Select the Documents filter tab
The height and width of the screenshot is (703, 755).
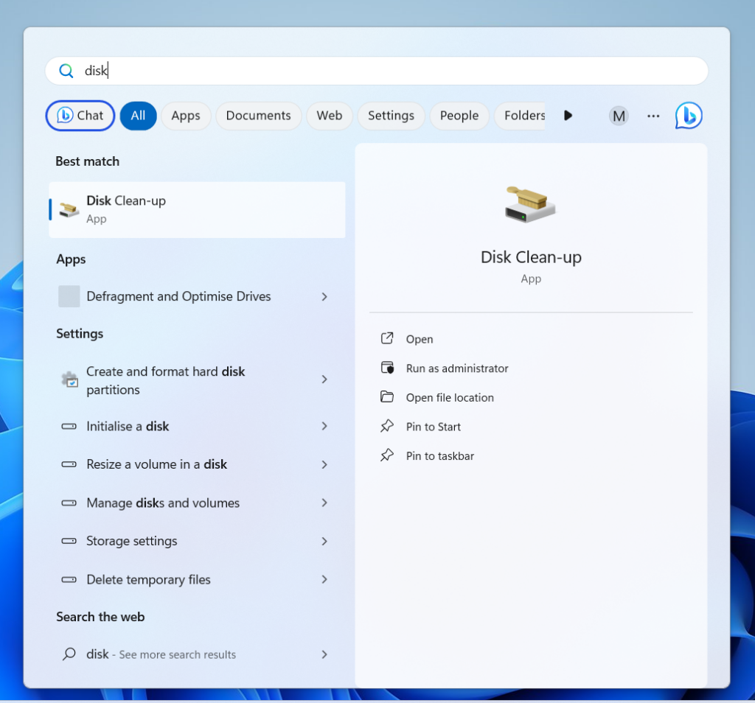(x=258, y=116)
